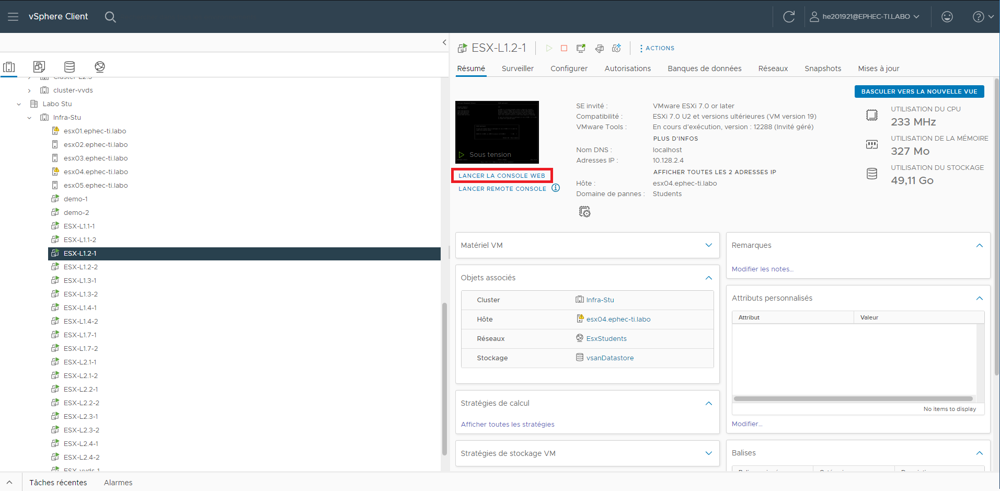1000x491 pixels.
Task: Click the inventory tree vertical scrollbar
Action: tap(444, 379)
